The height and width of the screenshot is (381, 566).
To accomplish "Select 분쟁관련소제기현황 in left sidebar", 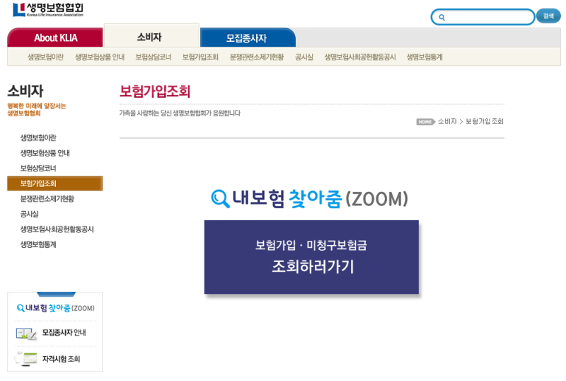I will click(47, 198).
